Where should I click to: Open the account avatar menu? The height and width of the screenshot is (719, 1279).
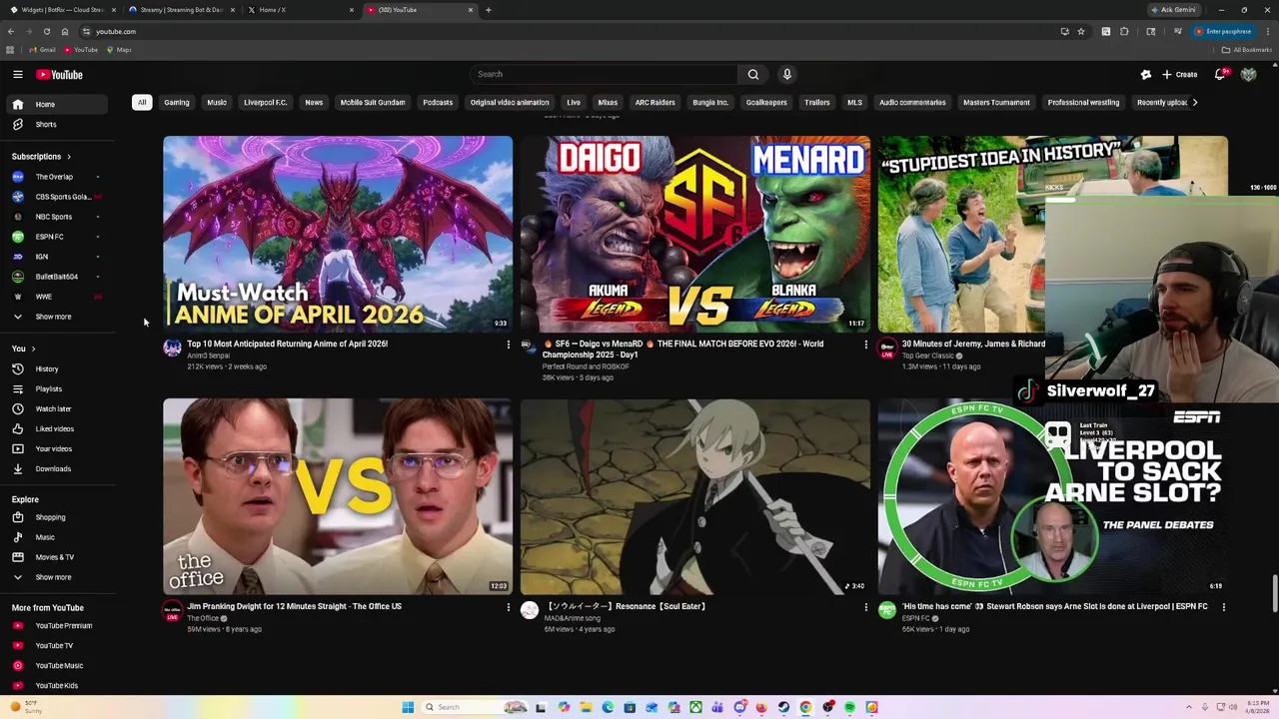tap(1248, 74)
